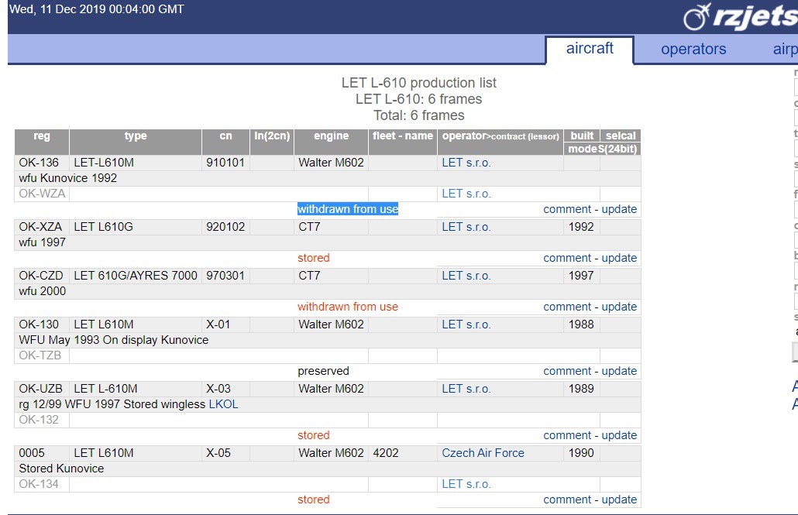Click the 'LET L-610 production list' title
Screen dimensions: 798x515
(x=419, y=83)
